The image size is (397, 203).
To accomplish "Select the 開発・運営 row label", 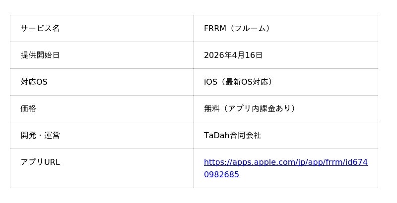I will (x=40, y=136).
